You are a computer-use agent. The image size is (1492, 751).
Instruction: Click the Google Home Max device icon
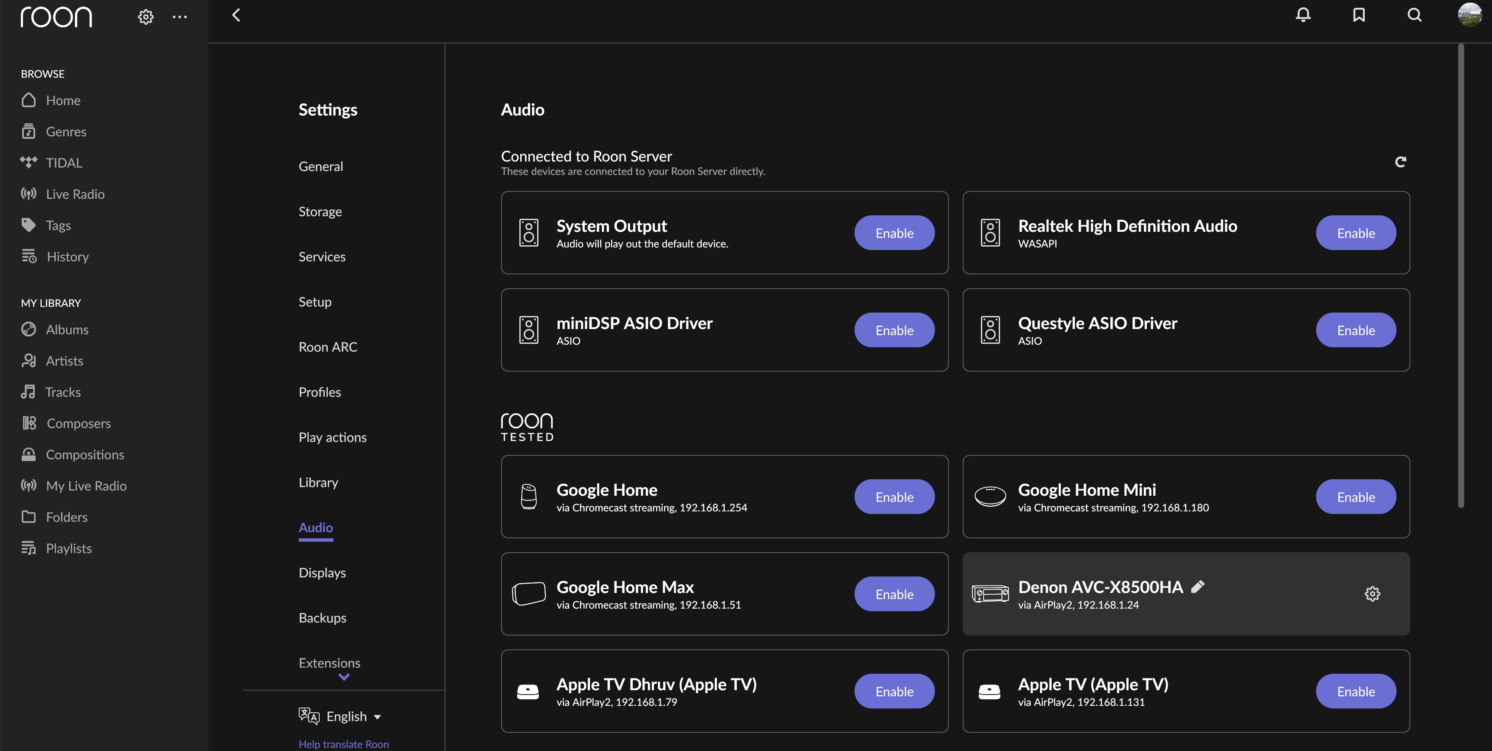[x=528, y=593]
